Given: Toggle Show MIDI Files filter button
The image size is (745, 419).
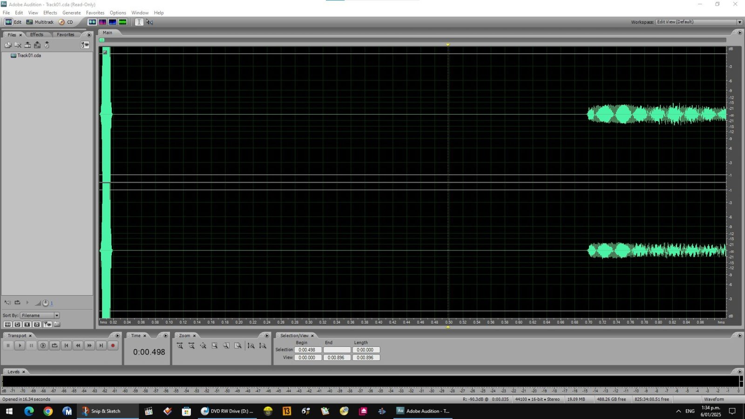Looking at the screenshot, I should [x=37, y=324].
